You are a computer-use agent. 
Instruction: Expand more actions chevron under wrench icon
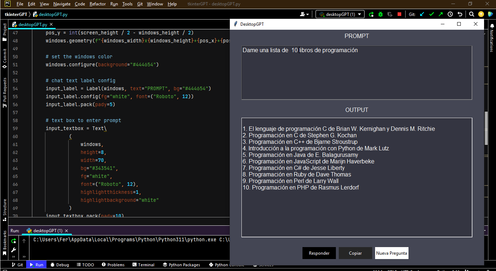coord(13,256)
